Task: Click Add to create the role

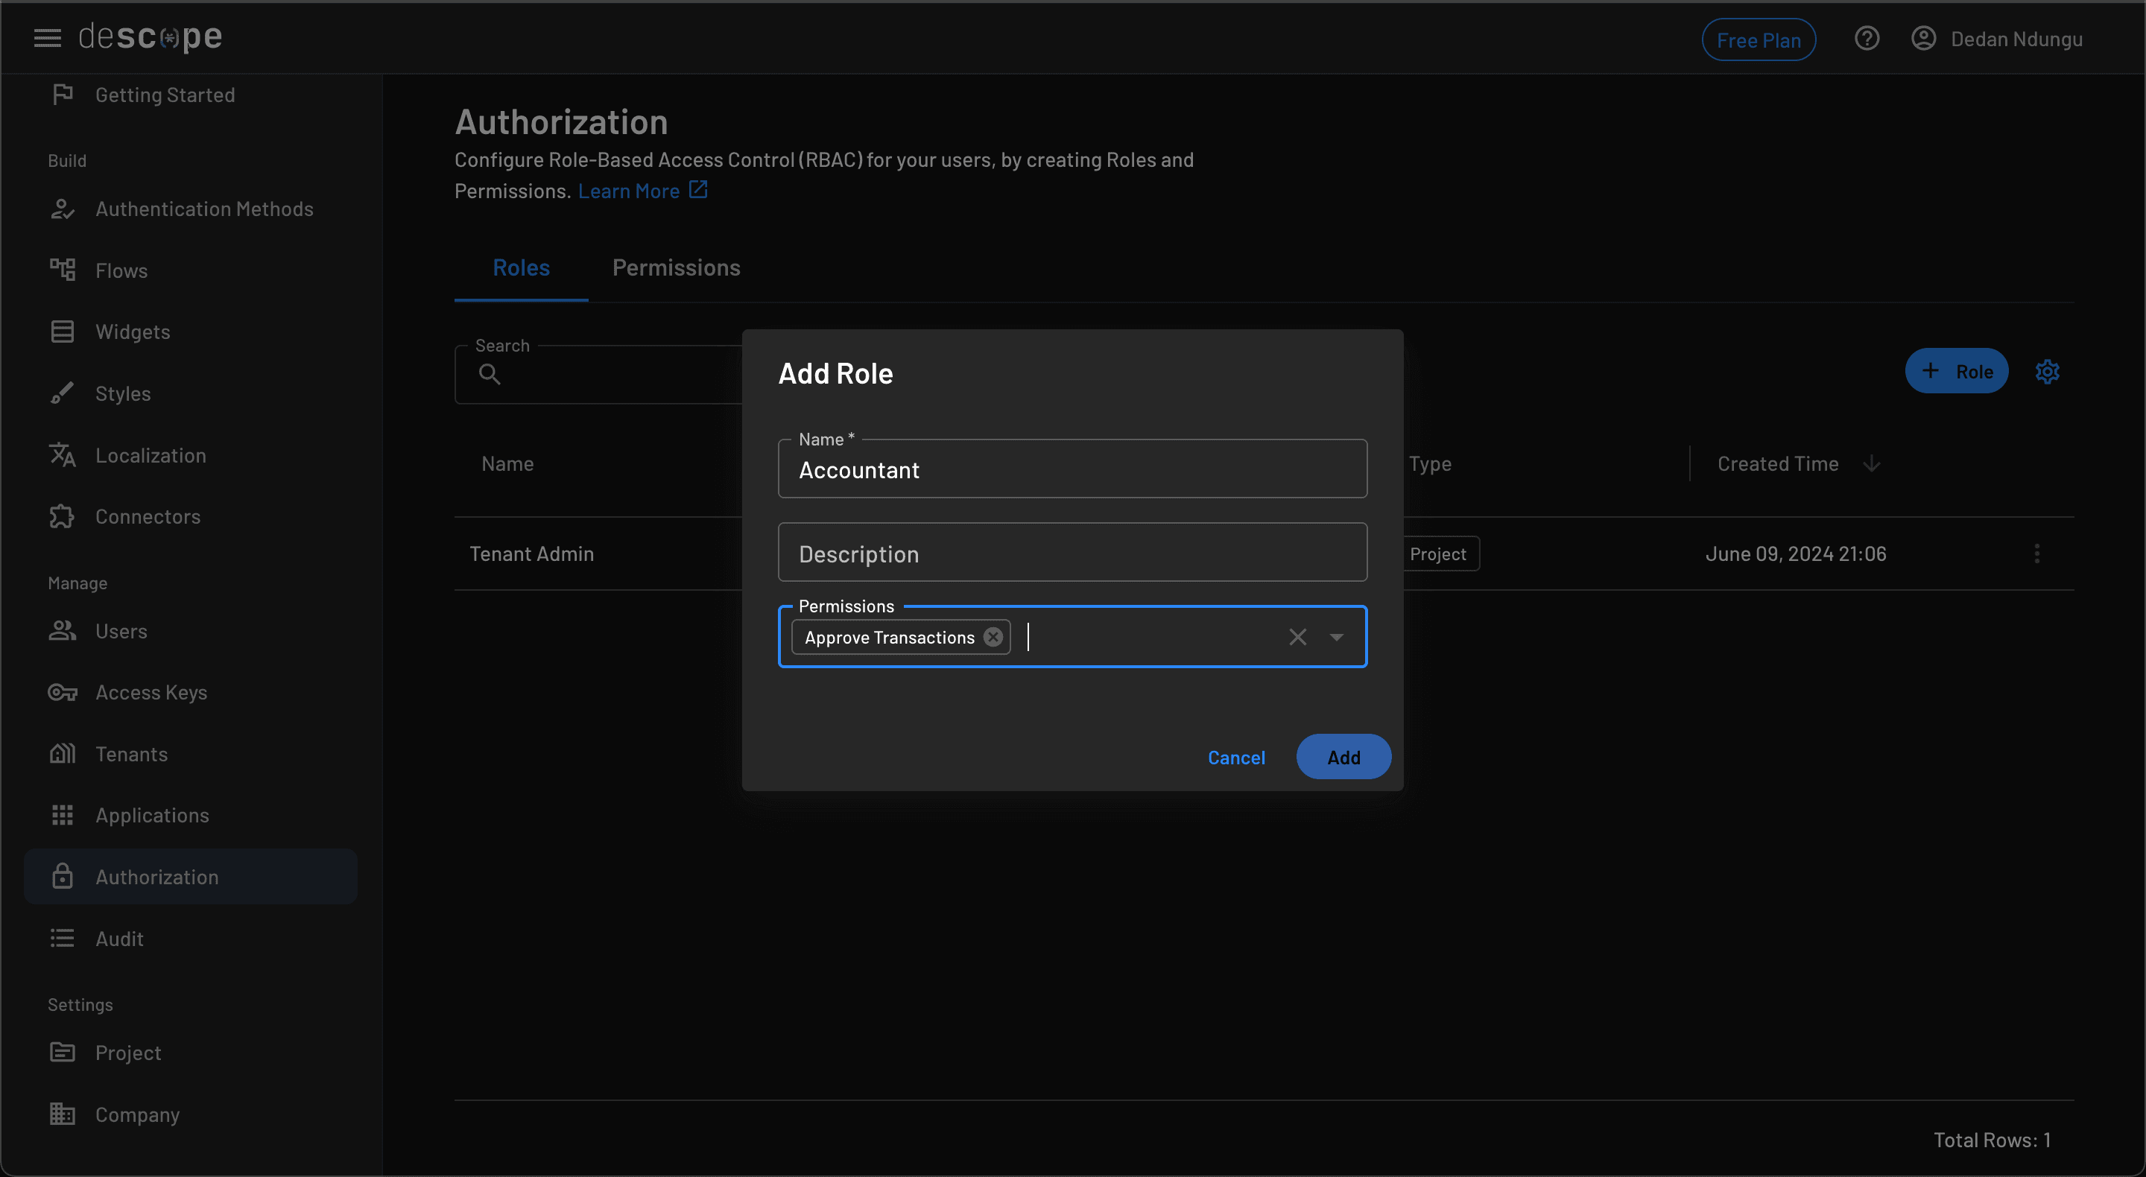Action: (x=1343, y=757)
